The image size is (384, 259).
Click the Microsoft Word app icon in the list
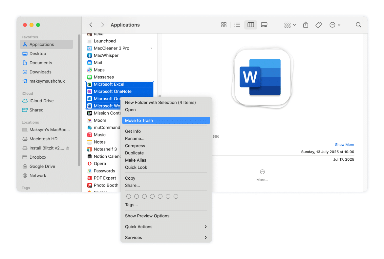click(x=90, y=106)
